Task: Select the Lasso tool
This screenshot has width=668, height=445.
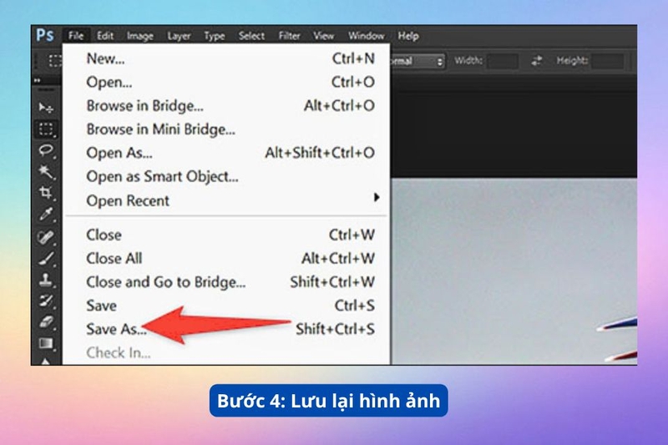Action: pos(46,150)
